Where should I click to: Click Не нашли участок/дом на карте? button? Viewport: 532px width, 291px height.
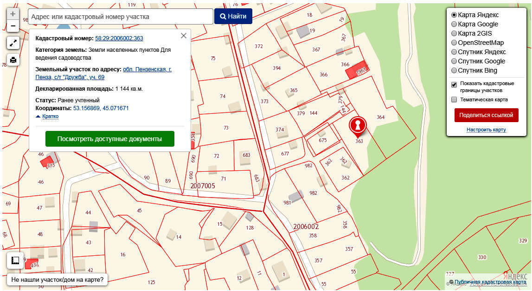pyautogui.click(x=58, y=279)
